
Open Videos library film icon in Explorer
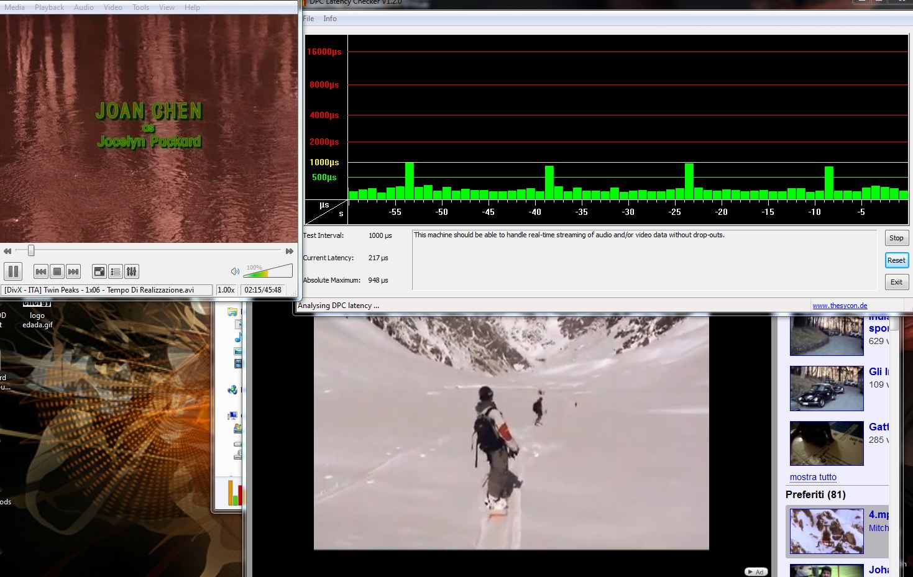click(x=238, y=364)
